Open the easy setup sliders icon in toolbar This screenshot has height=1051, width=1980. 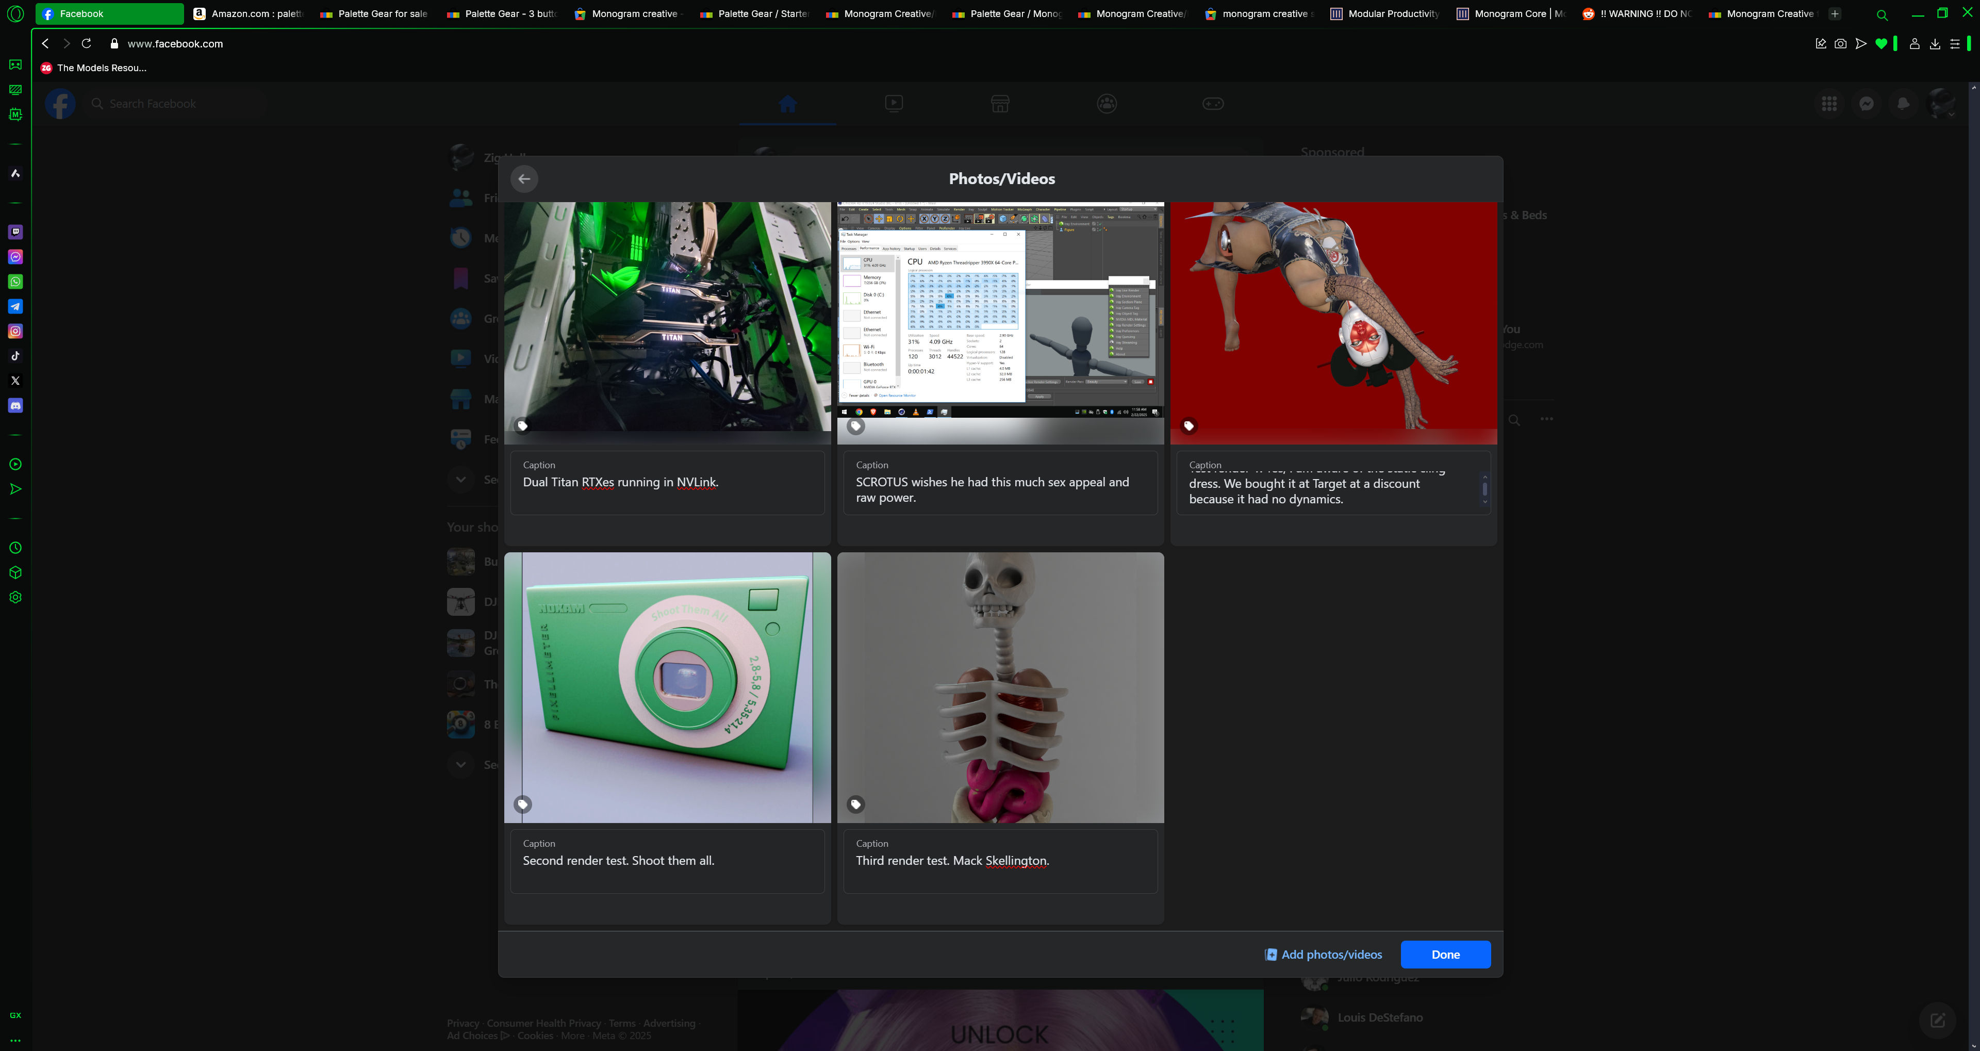tap(1955, 44)
